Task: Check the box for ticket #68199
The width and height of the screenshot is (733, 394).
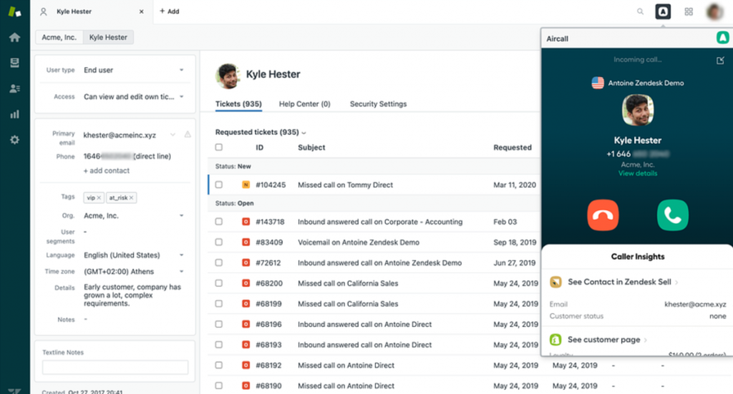Action: 219,304
